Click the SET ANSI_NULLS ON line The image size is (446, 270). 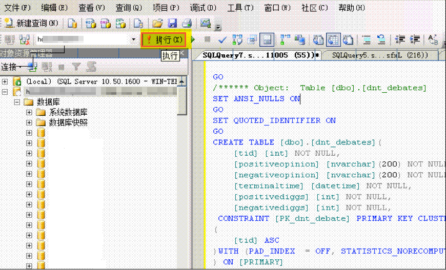pyautogui.click(x=256, y=98)
